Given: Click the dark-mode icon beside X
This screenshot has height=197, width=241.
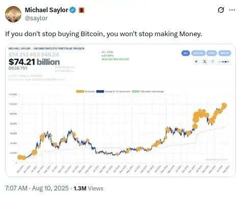Looking at the screenshot, I should [x=197, y=62].
